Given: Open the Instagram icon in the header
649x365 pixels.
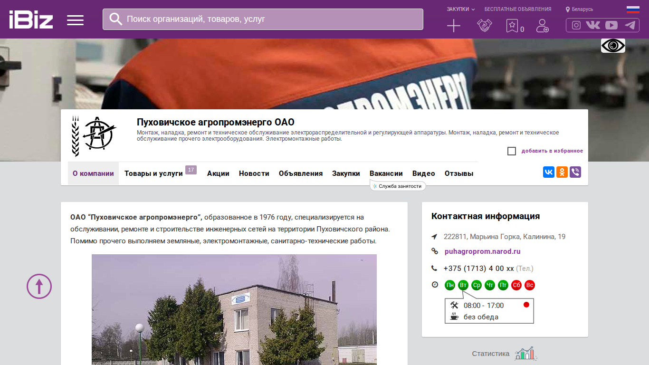Looking at the screenshot, I should coord(576,25).
